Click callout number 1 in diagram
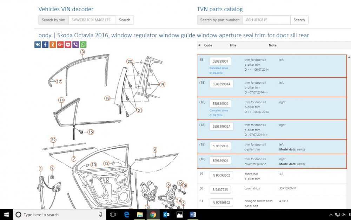 tap(40, 168)
